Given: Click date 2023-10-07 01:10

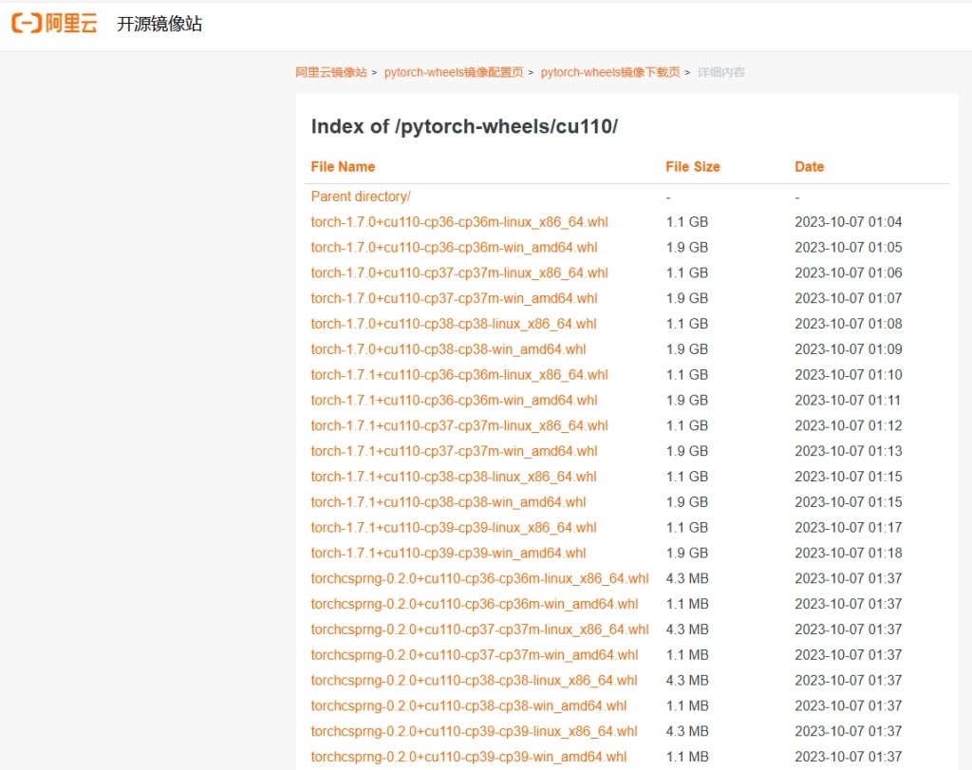Looking at the screenshot, I should [x=848, y=374].
